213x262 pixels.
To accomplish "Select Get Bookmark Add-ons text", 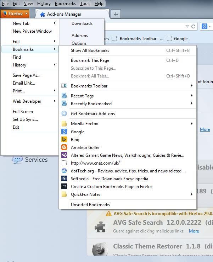I will [93, 114].
